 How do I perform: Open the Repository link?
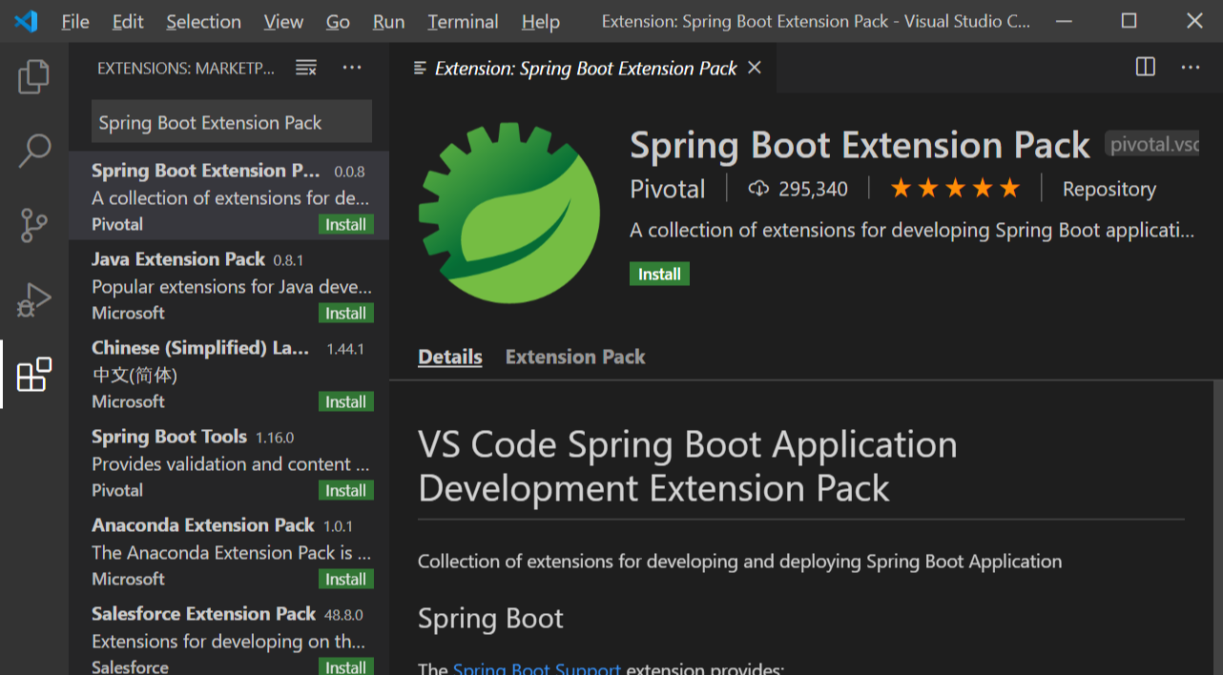(1109, 189)
